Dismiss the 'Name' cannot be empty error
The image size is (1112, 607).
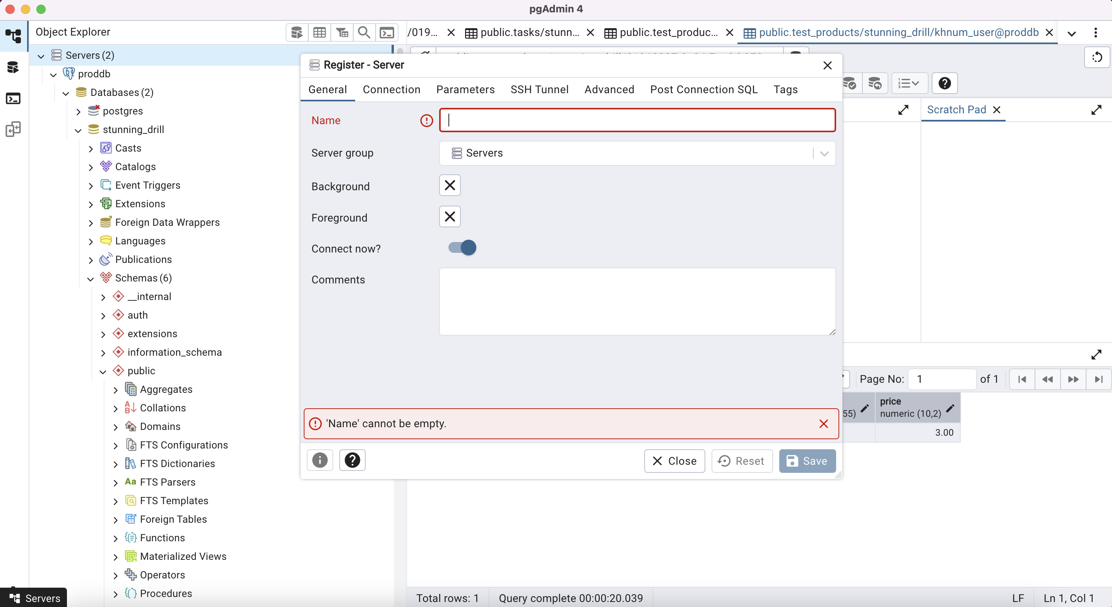(823, 424)
